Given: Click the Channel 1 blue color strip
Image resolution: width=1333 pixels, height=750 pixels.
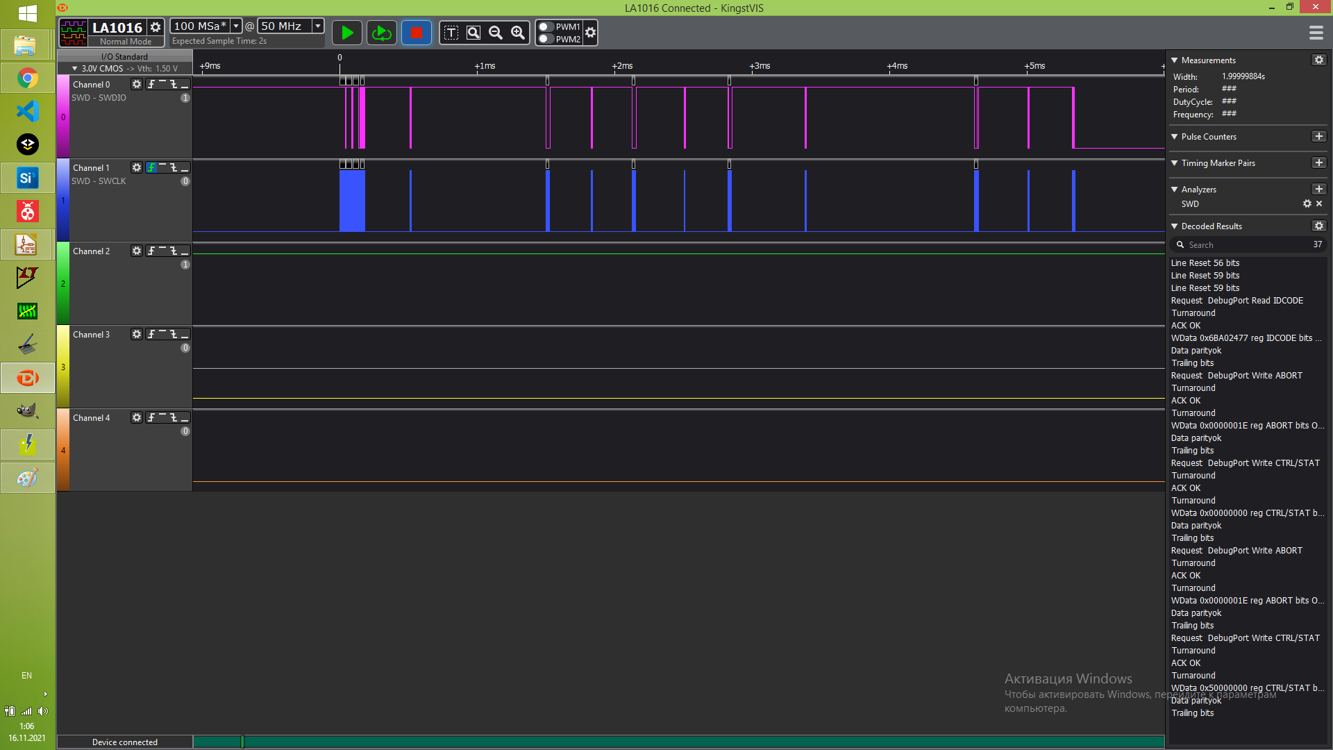Looking at the screenshot, I should point(62,200).
